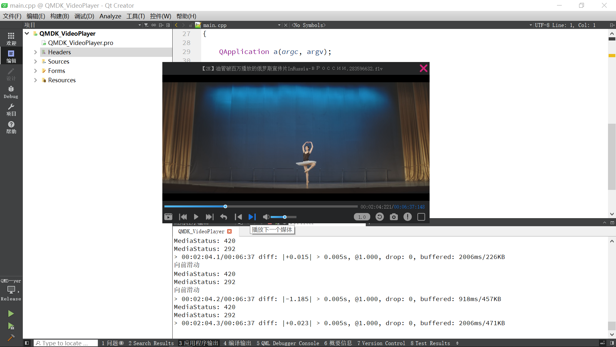Click the loop/replay circular arrow icon
Screen dimensions: 616x347
tap(380, 217)
